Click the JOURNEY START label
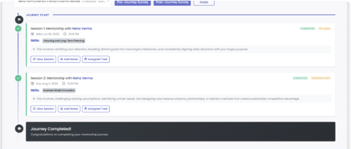 38,15
